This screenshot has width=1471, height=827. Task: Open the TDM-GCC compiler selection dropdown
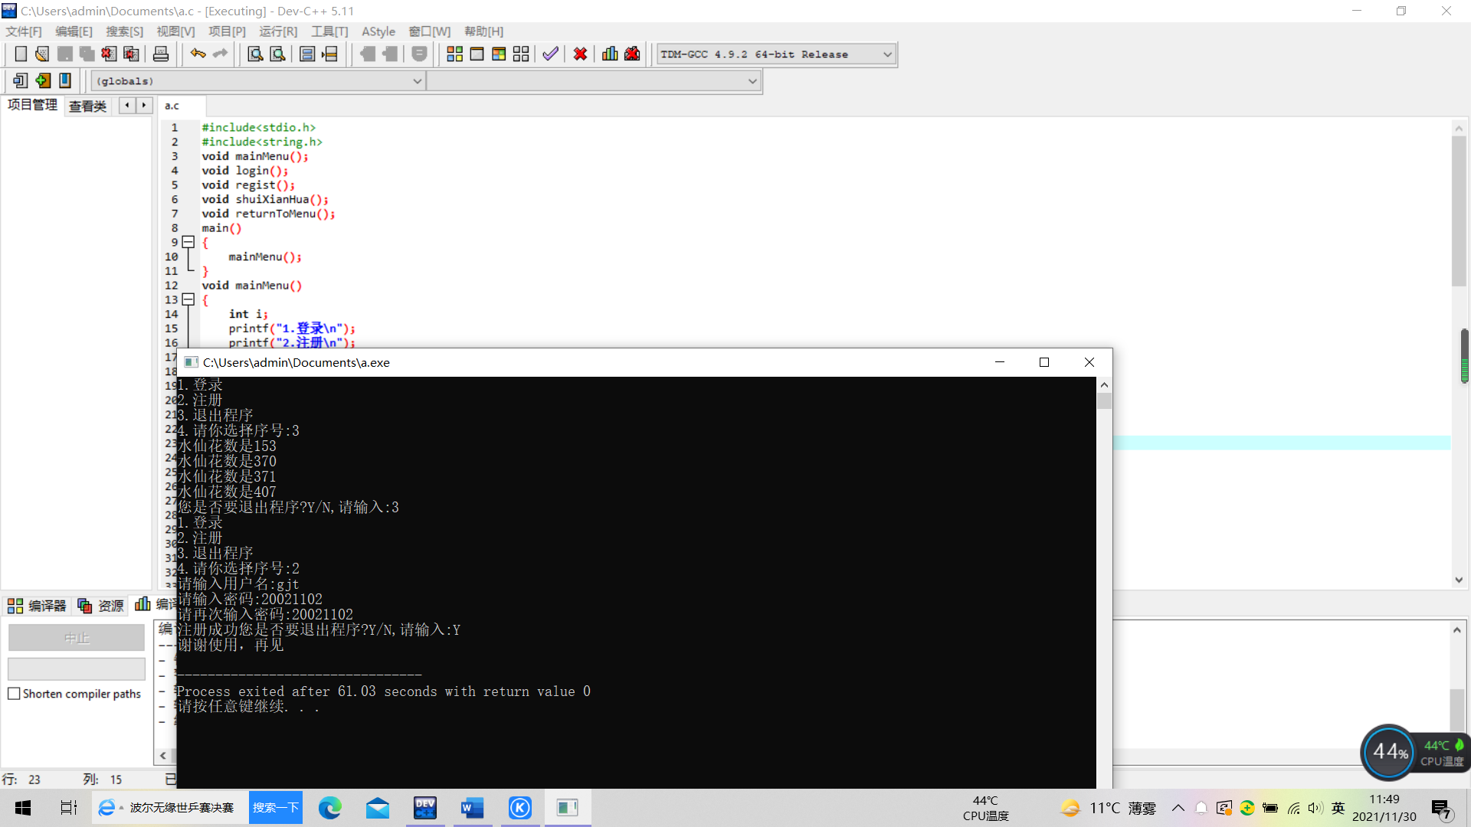(887, 54)
